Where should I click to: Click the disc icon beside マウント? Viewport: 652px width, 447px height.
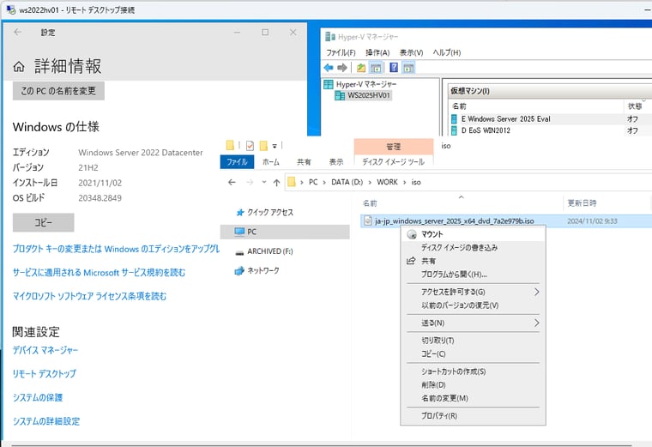[x=412, y=234]
